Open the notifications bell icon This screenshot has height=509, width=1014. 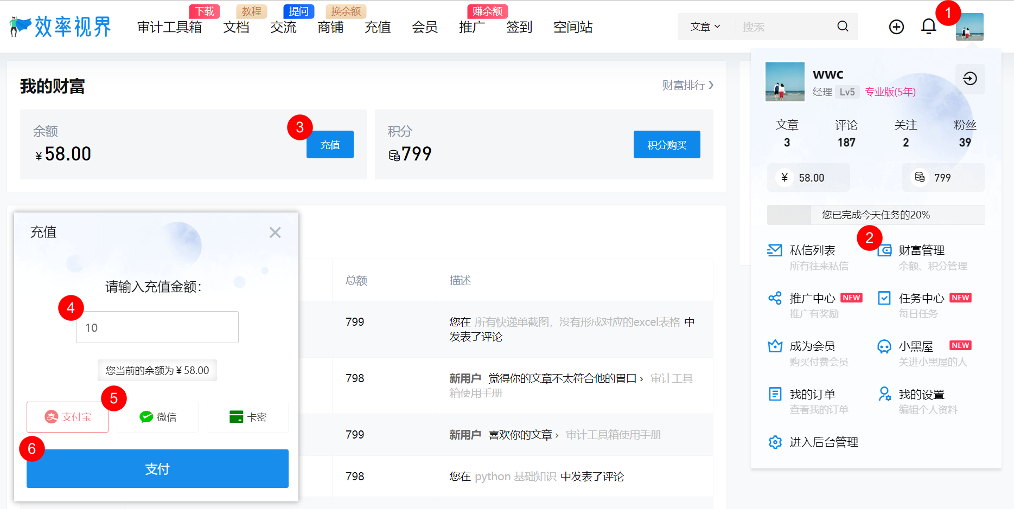click(x=928, y=26)
